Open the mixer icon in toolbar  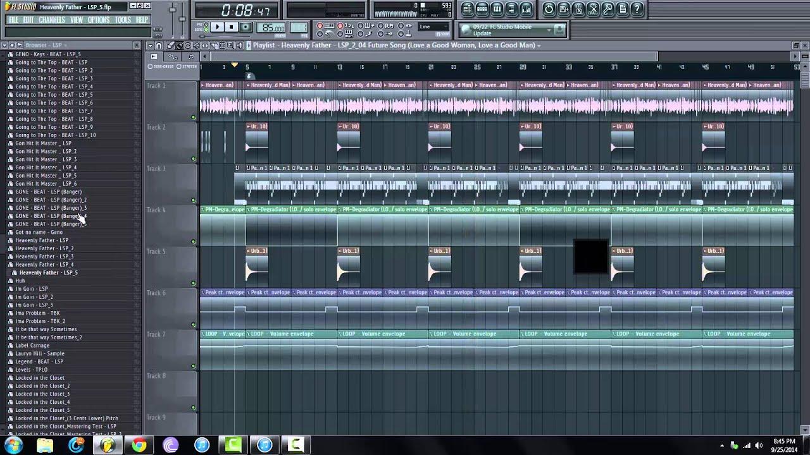pyautogui.click(x=526, y=9)
